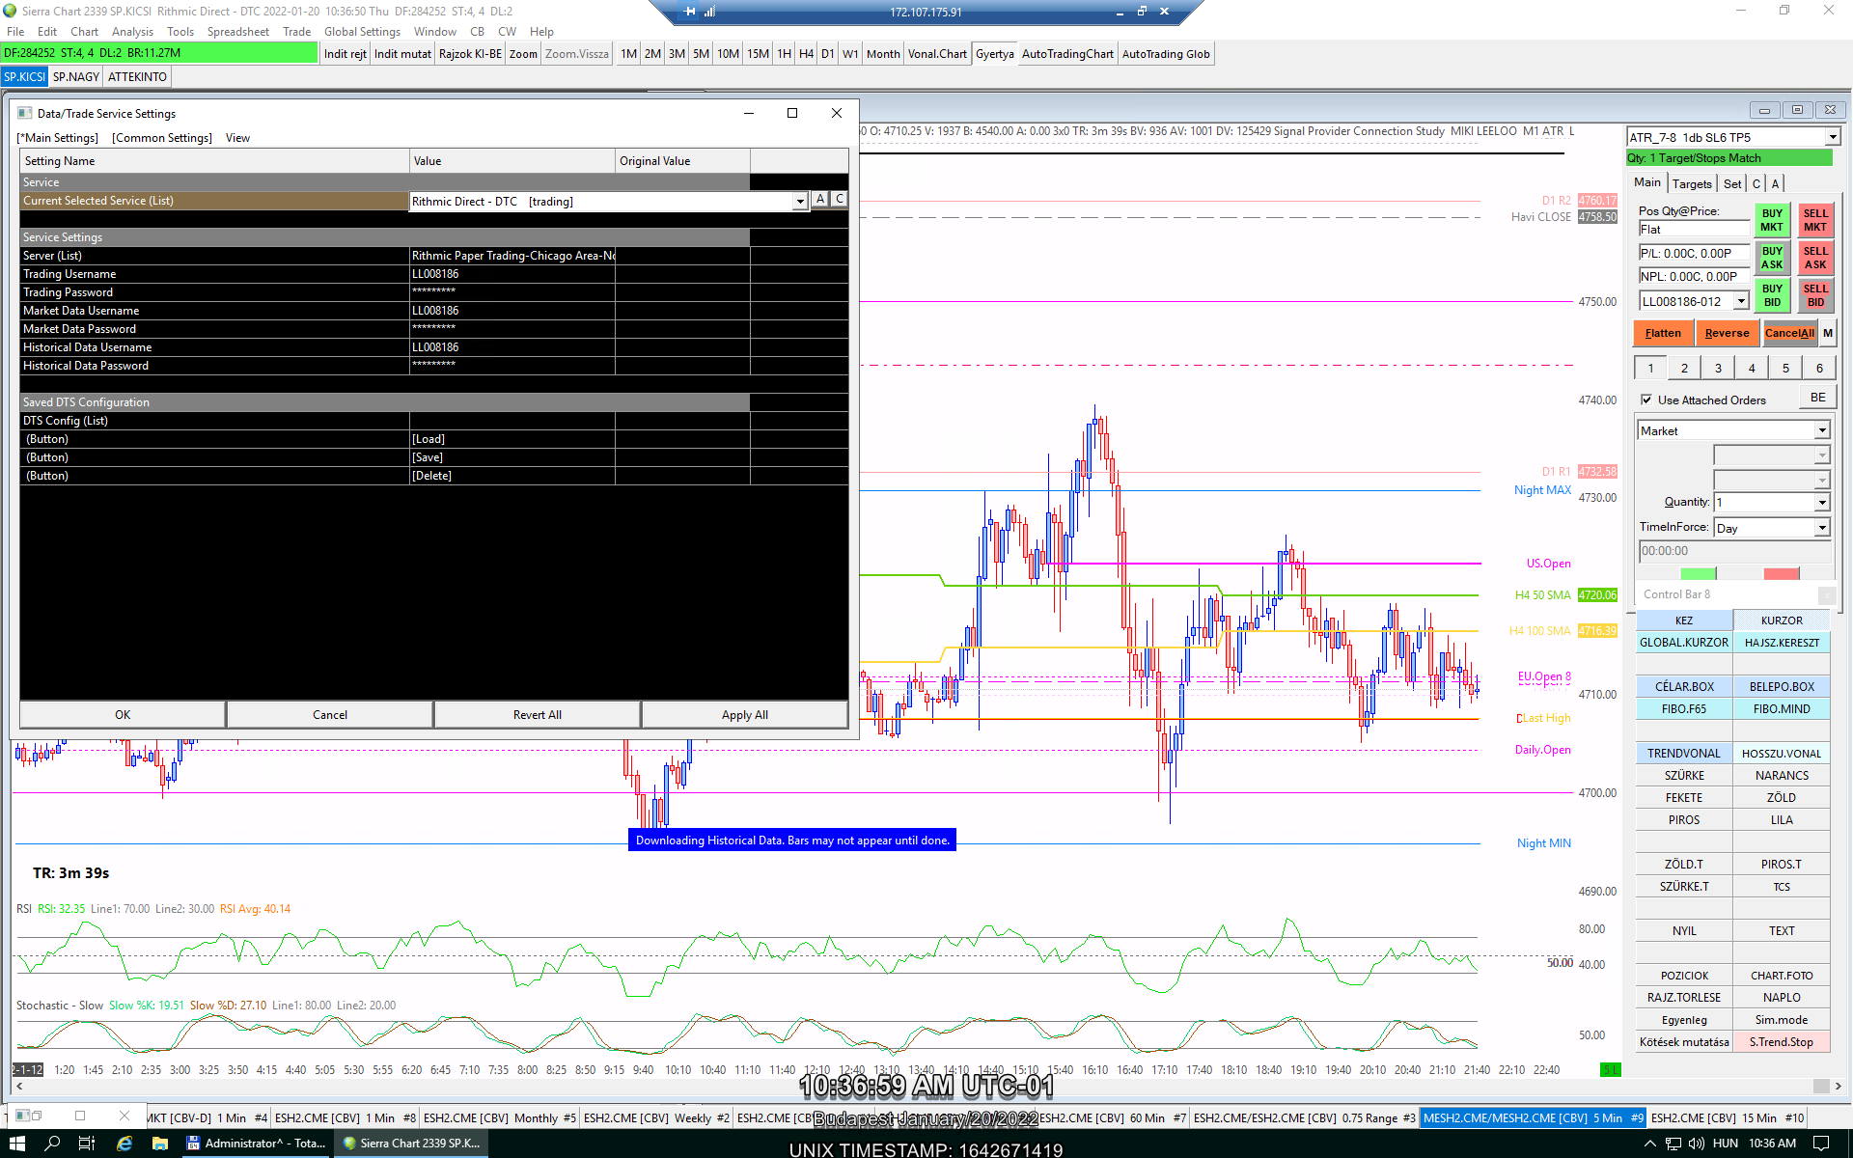This screenshot has width=1853, height=1158.
Task: Open the LL008186-012 account dropdown
Action: pyautogui.click(x=1741, y=301)
